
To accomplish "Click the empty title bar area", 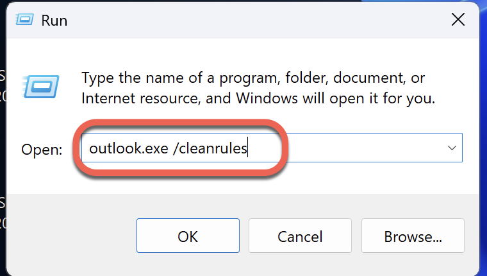I will point(256,20).
